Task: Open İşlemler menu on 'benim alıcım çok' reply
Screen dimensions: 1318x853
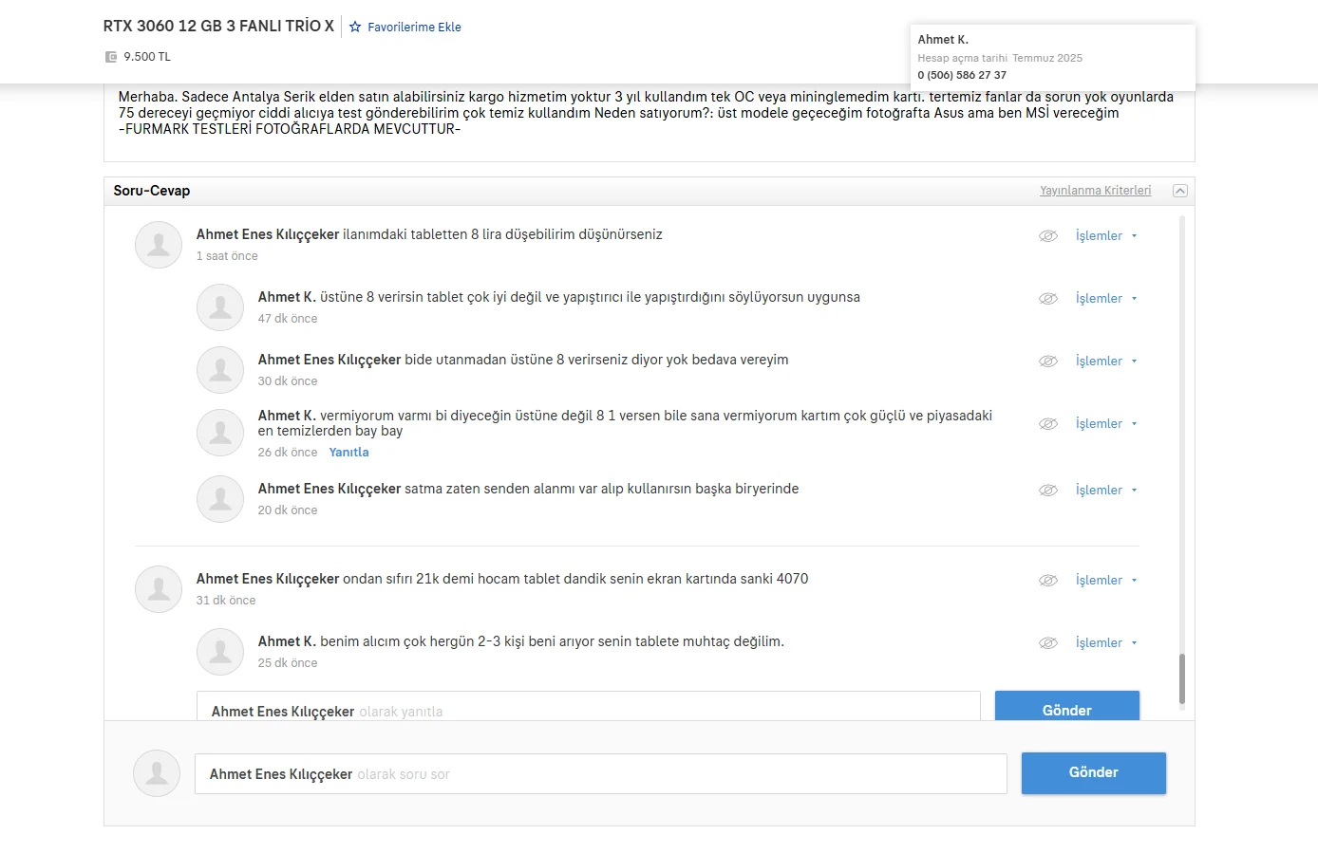Action: click(1106, 643)
